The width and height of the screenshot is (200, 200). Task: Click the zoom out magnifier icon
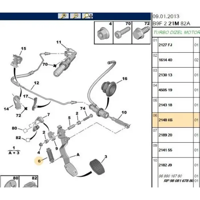click(75, 16)
